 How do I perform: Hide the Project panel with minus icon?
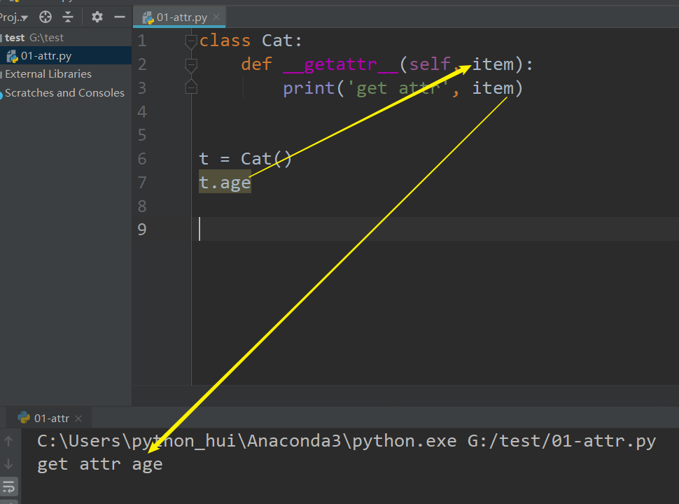[120, 17]
